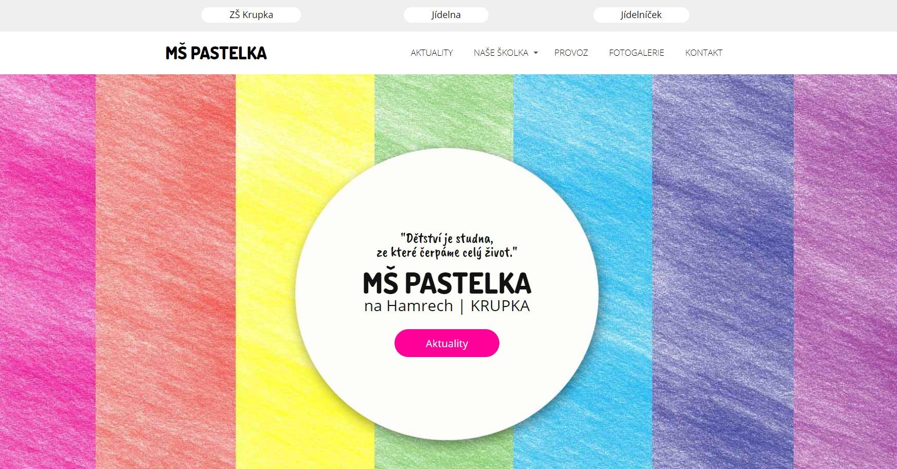Image resolution: width=897 pixels, height=469 pixels.
Task: Click the pink Aktuality button
Action: coord(447,343)
